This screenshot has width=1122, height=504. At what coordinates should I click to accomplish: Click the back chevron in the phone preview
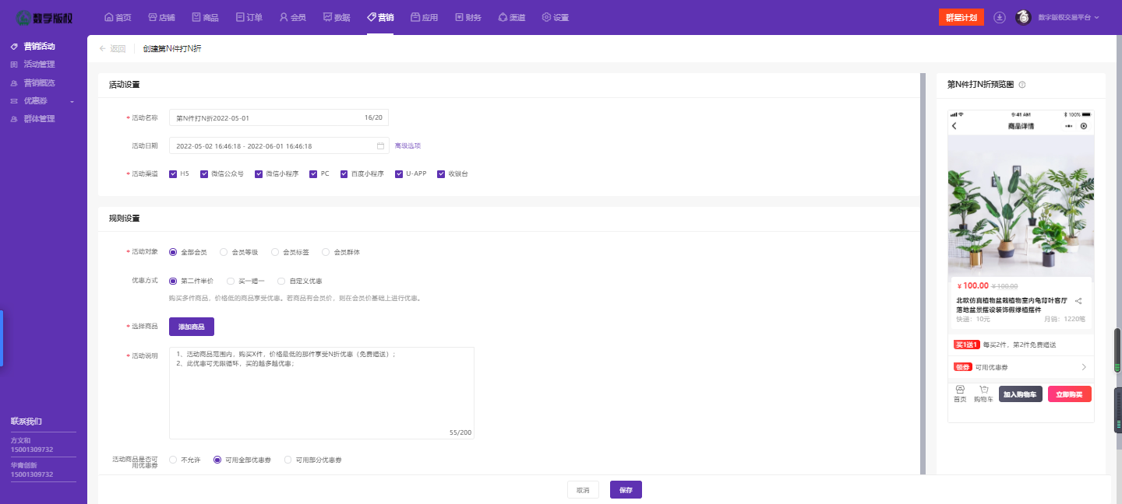(954, 126)
